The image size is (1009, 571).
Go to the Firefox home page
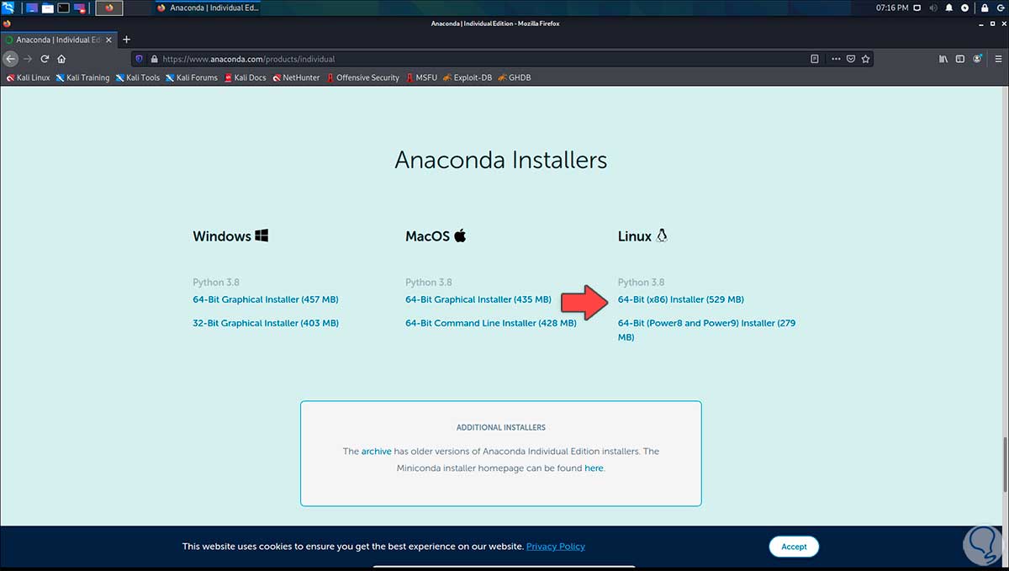[61, 59]
